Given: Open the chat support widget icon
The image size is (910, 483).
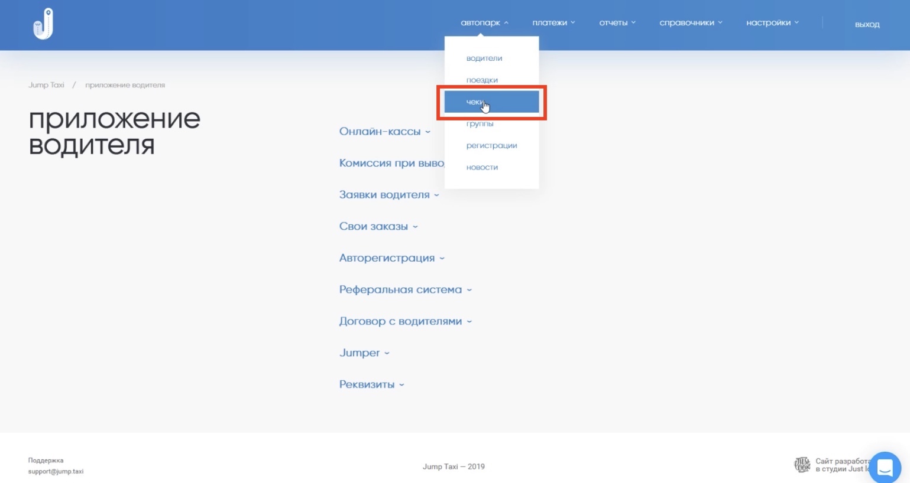Looking at the screenshot, I should point(885,468).
